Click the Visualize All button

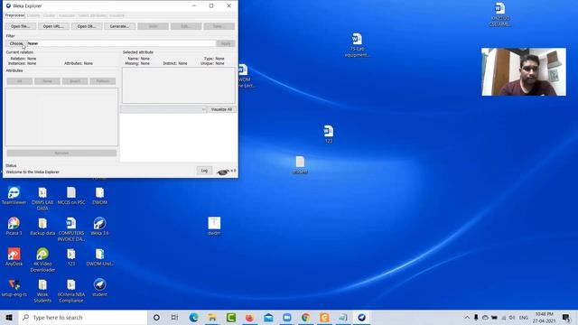point(221,109)
